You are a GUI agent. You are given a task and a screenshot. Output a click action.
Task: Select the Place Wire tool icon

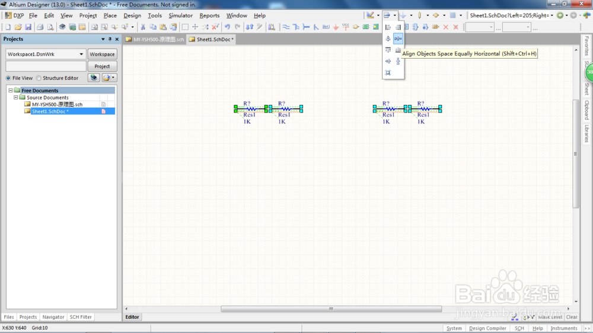point(286,27)
